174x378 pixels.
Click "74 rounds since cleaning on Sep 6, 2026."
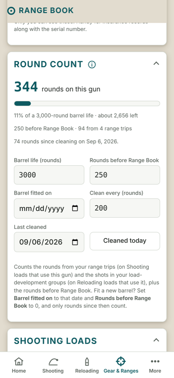(66, 141)
